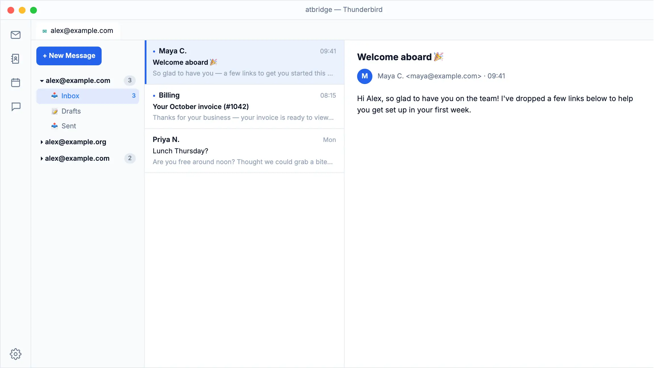Compose with the New Message button

[69, 56]
